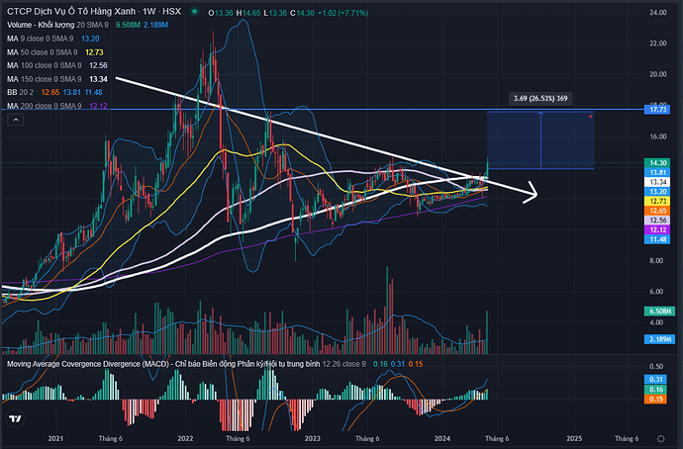Image resolution: width=683 pixels, height=449 pixels.
Task: Click the 11.48 lower band axis label
Action: (657, 239)
